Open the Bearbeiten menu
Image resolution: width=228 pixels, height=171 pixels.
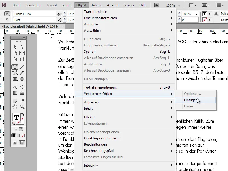tap(33, 5)
